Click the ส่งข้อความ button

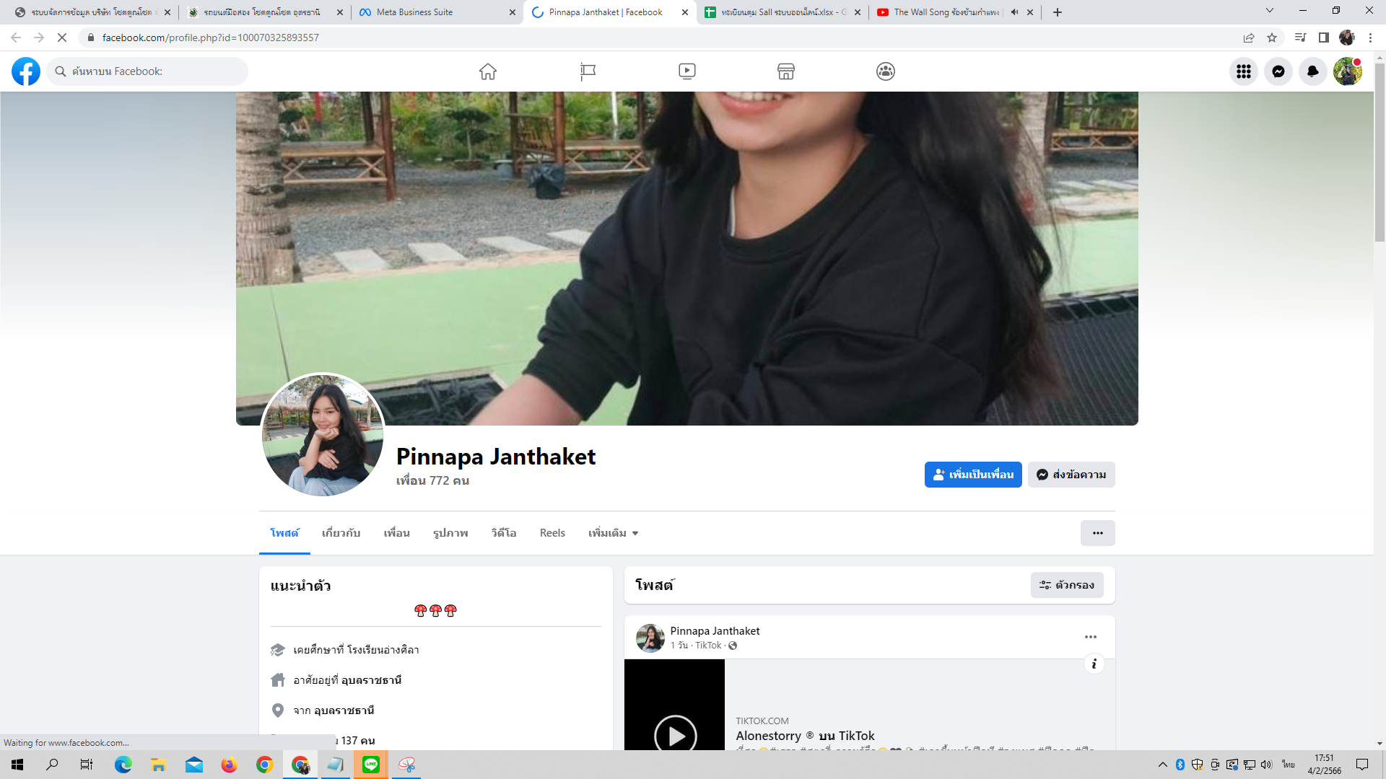pos(1071,475)
